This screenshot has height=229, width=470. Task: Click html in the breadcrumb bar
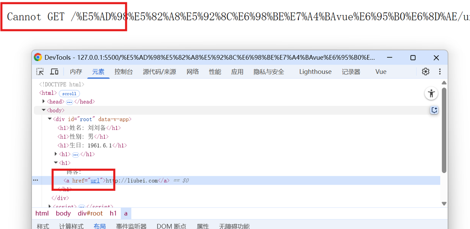[42, 213]
